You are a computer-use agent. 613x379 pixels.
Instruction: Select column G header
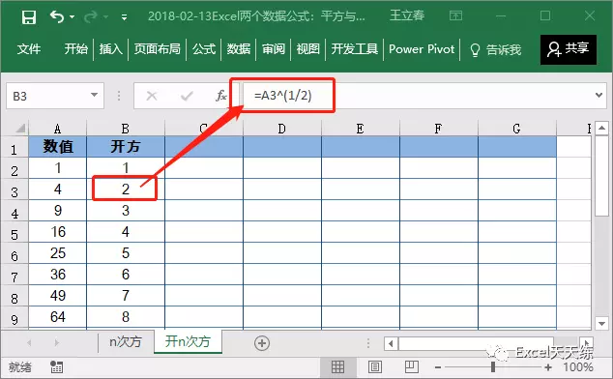tap(517, 129)
